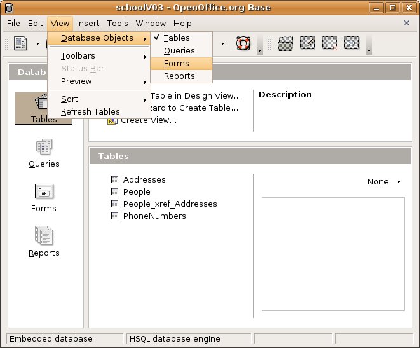
Task: Expand standard toolbar options arrow beside Help icon
Action: pyautogui.click(x=259, y=45)
